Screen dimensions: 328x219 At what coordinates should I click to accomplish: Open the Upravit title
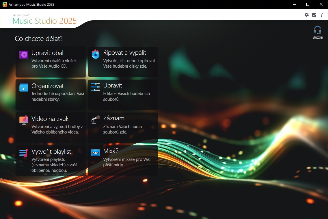[x=113, y=85]
